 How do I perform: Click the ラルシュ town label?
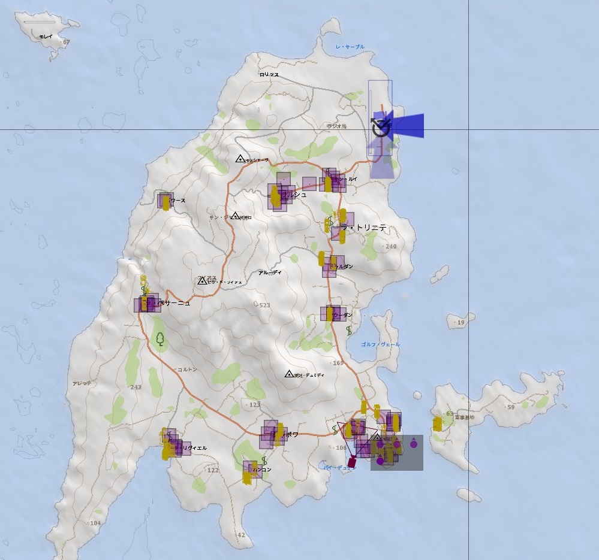click(x=294, y=195)
